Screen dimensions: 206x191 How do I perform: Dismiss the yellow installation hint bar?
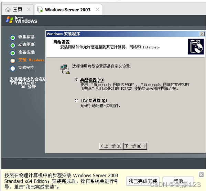(x=201, y=175)
